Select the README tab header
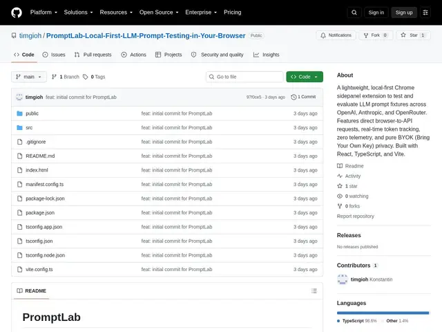The height and width of the screenshot is (332, 442). tap(31, 290)
